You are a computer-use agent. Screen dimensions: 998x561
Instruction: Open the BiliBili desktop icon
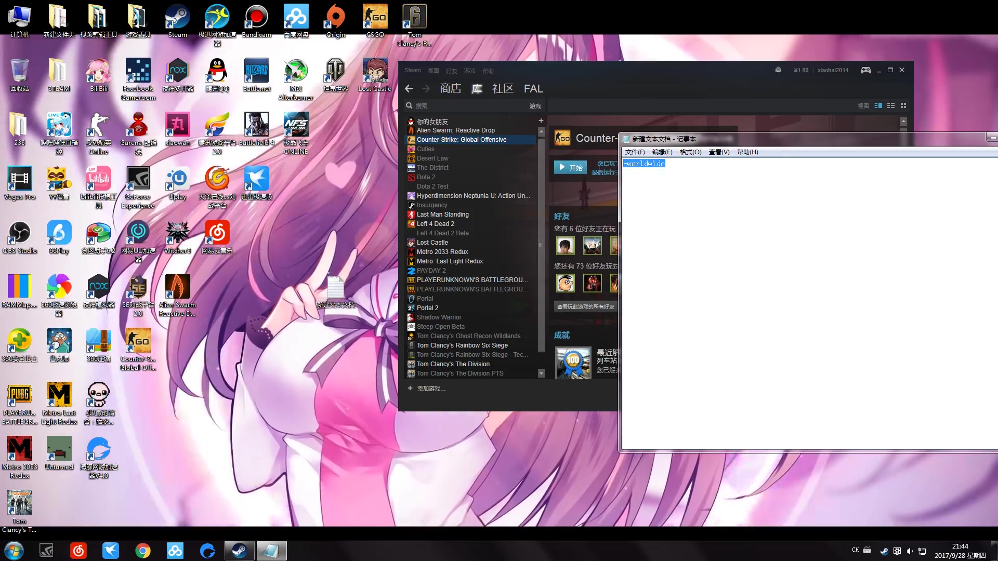pyautogui.click(x=99, y=75)
